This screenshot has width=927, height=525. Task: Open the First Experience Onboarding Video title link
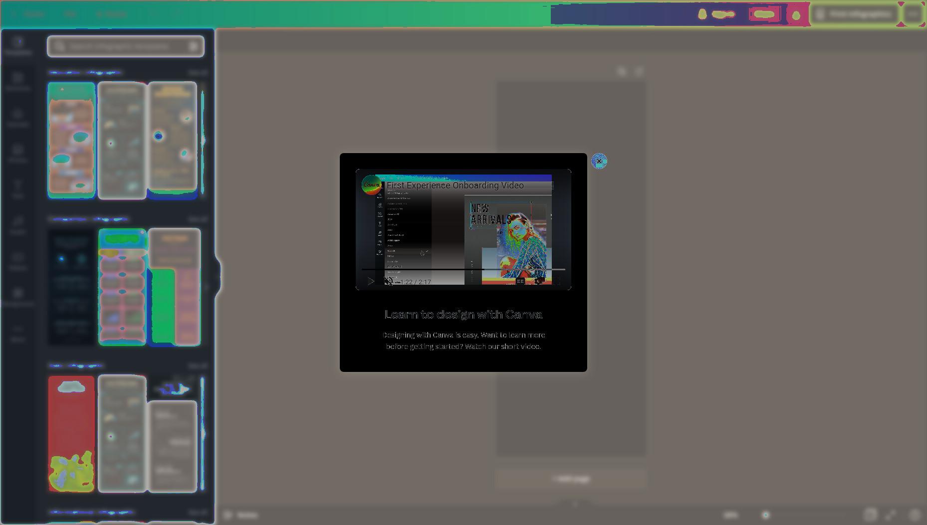tap(455, 185)
